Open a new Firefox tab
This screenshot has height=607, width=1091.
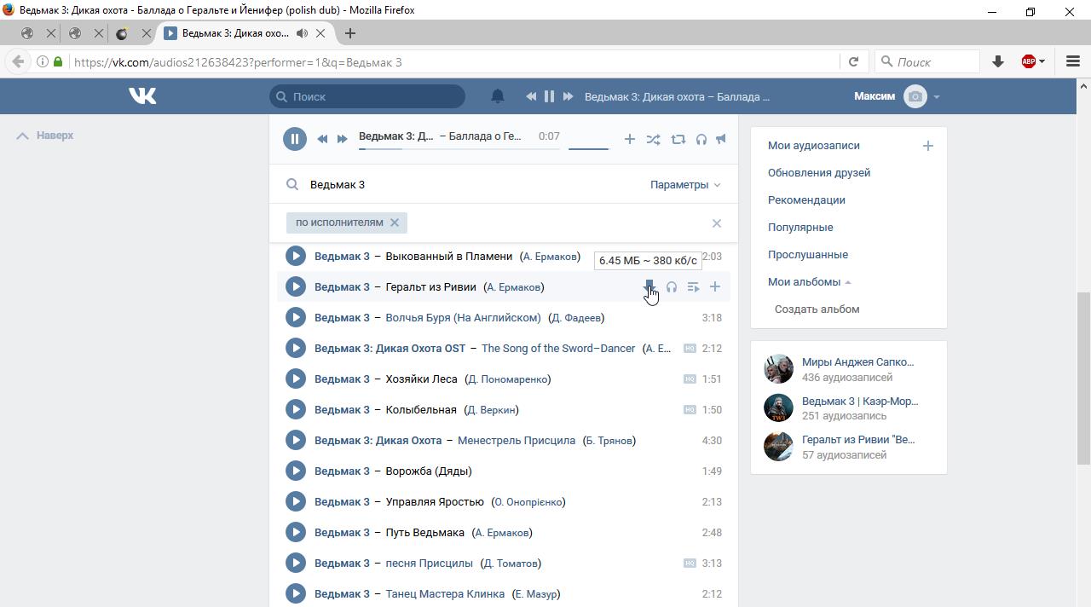click(350, 33)
